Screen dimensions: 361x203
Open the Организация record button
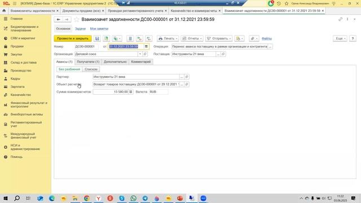(x=145, y=54)
